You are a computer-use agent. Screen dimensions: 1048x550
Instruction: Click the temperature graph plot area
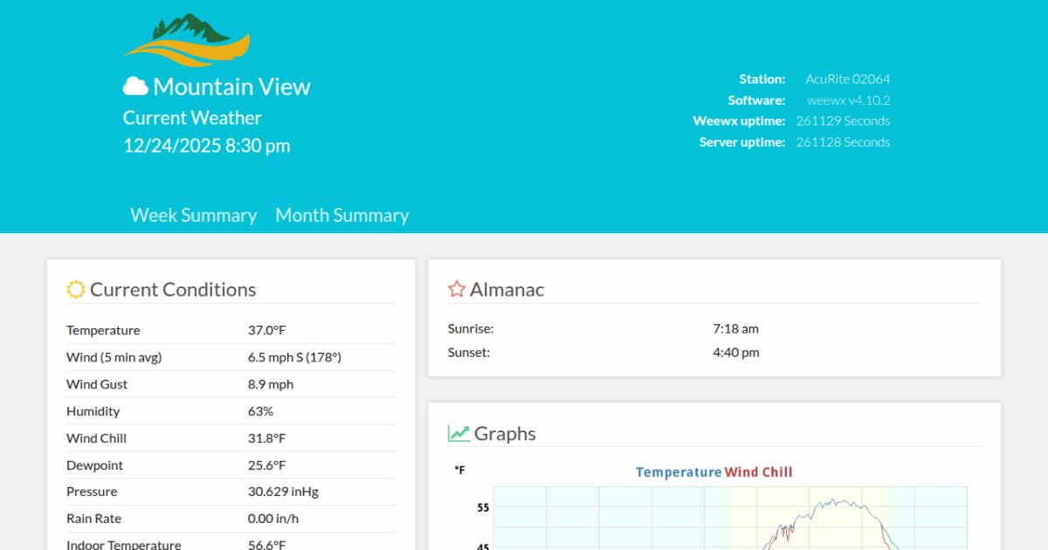pyautogui.click(x=729, y=519)
